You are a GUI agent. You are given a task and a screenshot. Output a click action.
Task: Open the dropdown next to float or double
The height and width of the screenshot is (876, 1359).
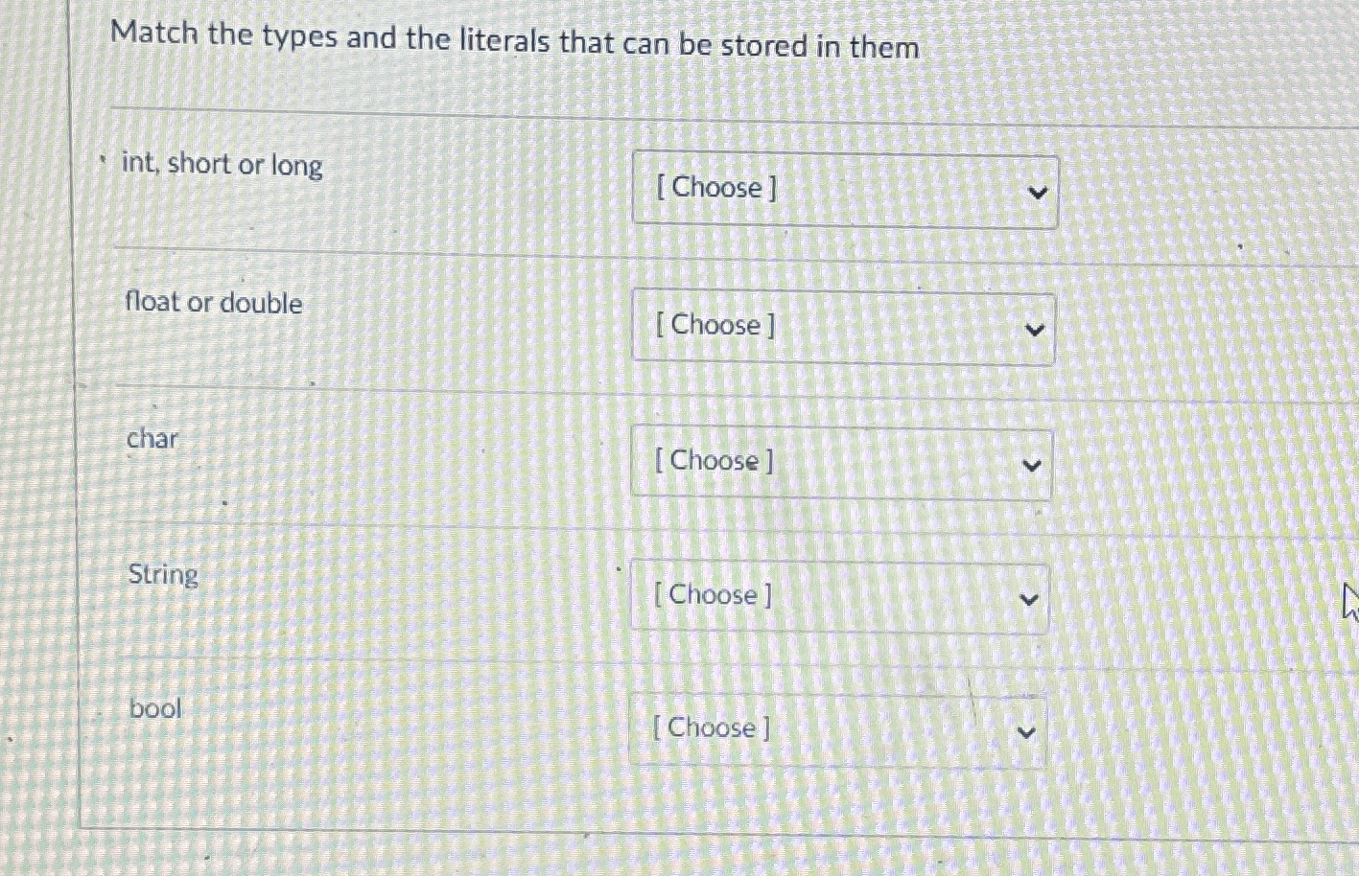coord(844,327)
